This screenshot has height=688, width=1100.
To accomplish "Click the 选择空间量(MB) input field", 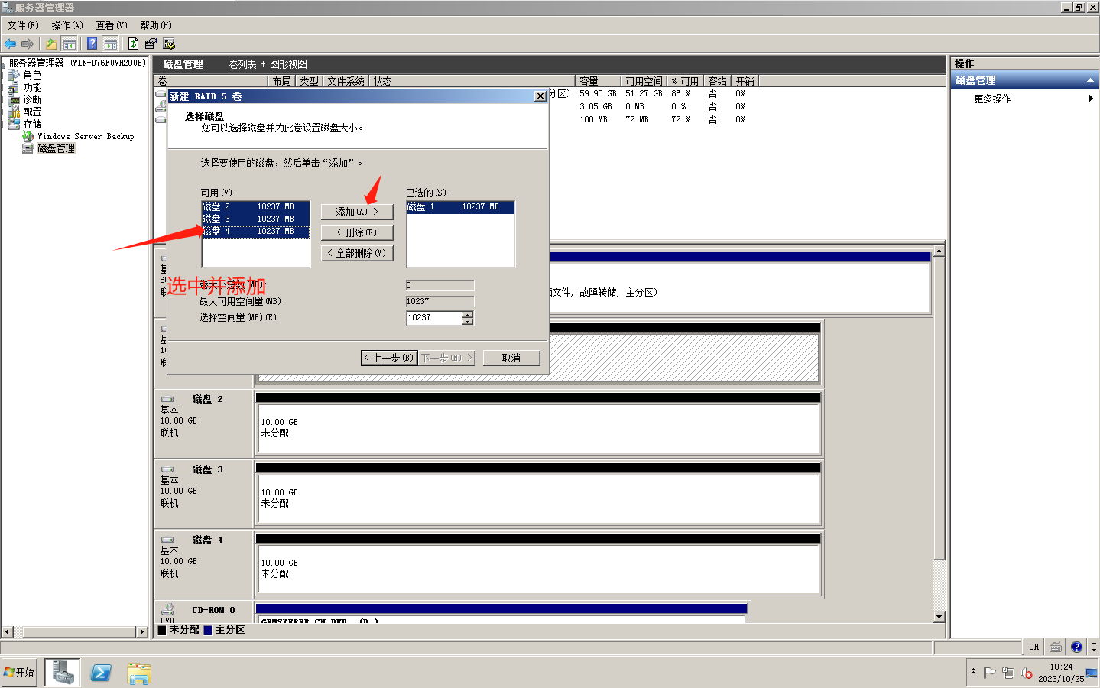I will [x=433, y=317].
